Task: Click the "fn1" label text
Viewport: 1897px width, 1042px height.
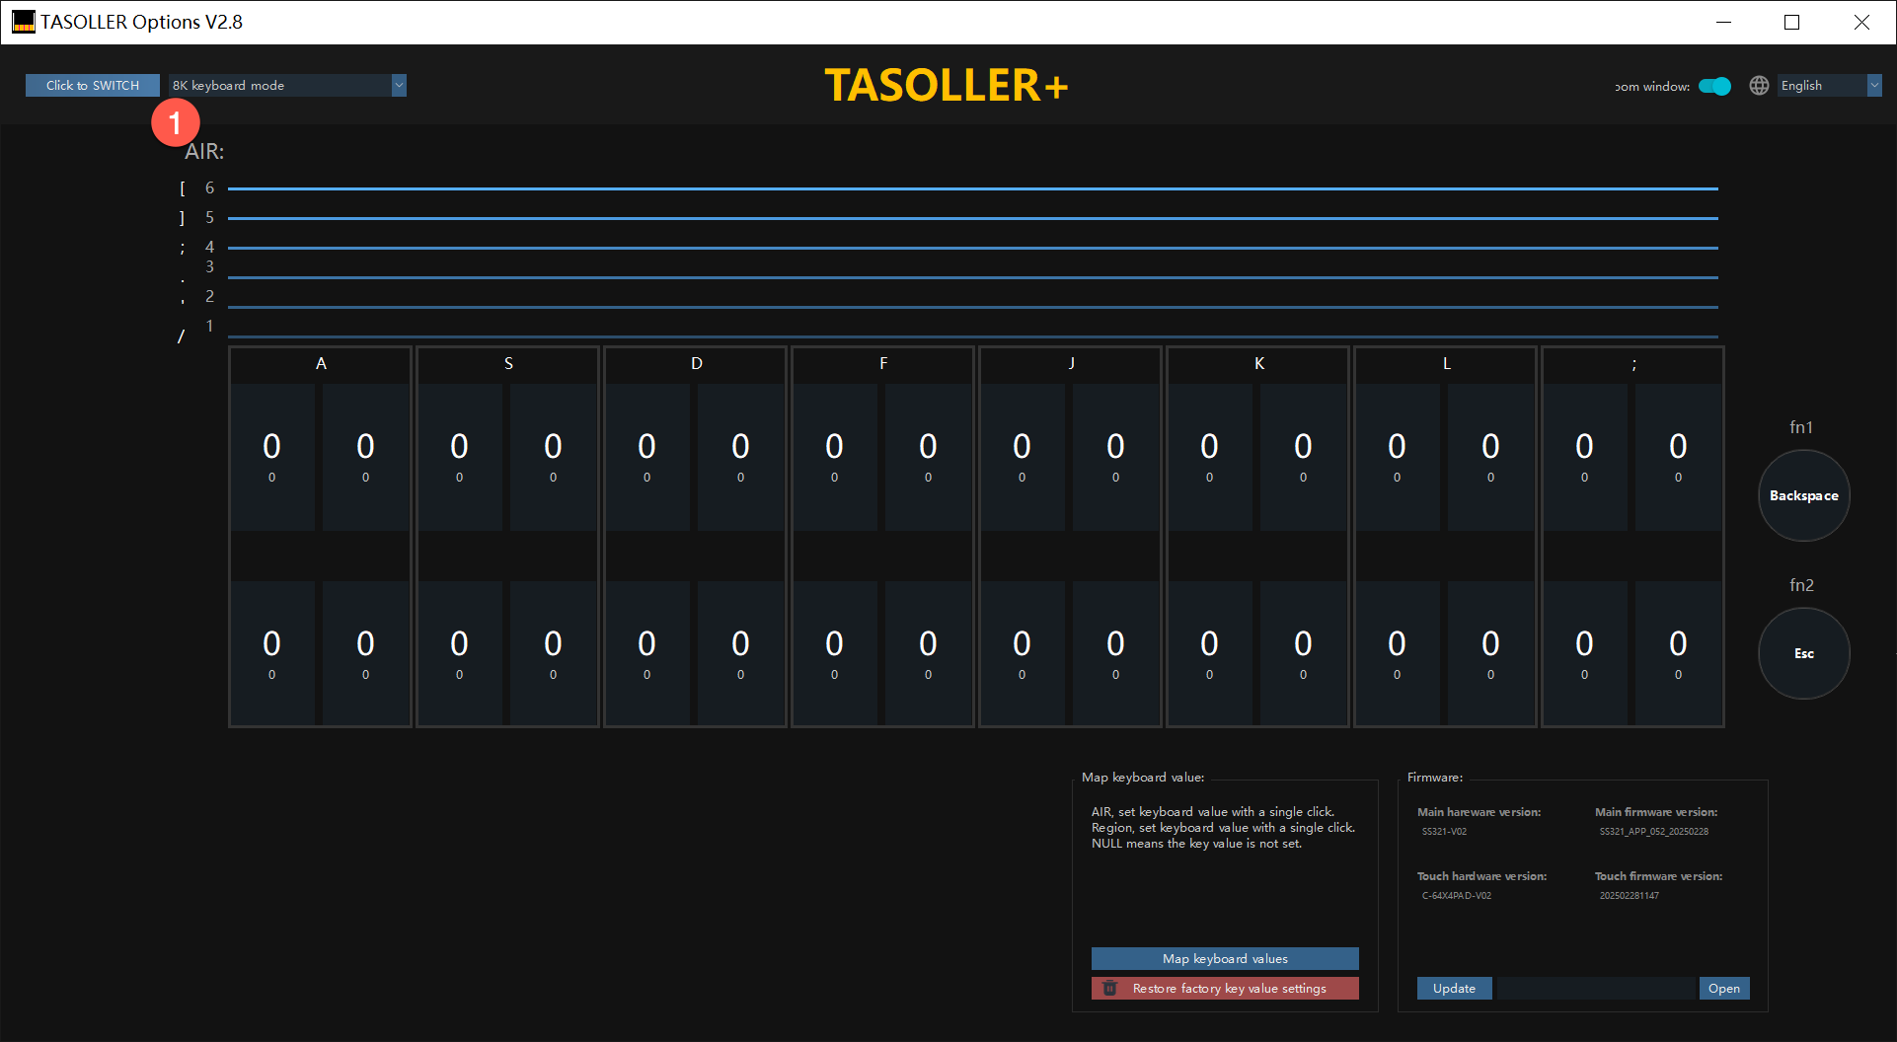Action: (x=1801, y=427)
